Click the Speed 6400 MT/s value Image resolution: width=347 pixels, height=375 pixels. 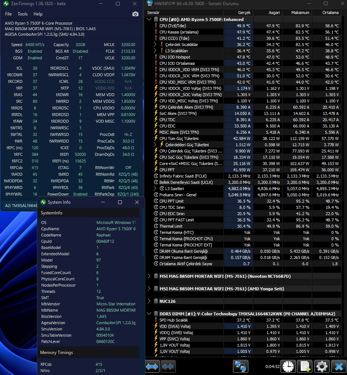pyautogui.click(x=35, y=45)
